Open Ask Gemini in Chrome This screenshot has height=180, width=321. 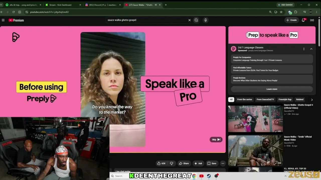click(285, 5)
